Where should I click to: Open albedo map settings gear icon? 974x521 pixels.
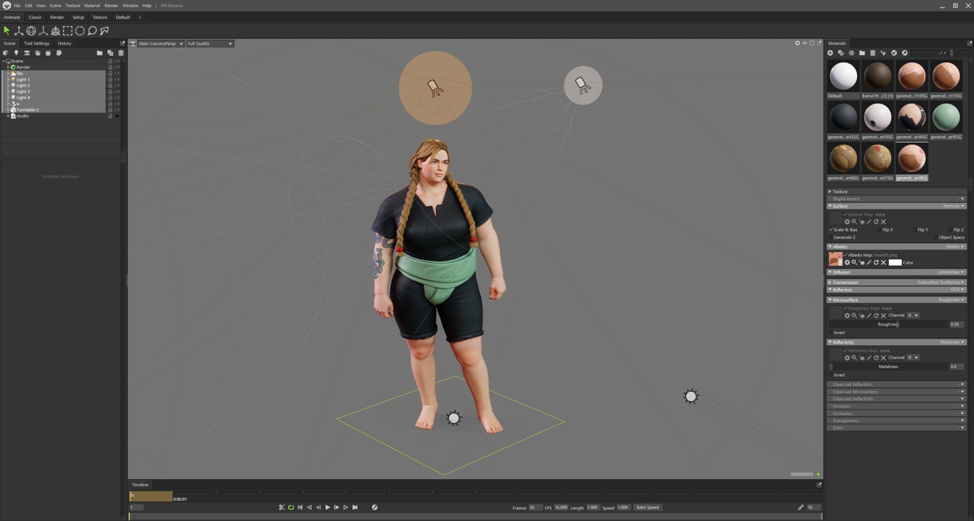[847, 262]
